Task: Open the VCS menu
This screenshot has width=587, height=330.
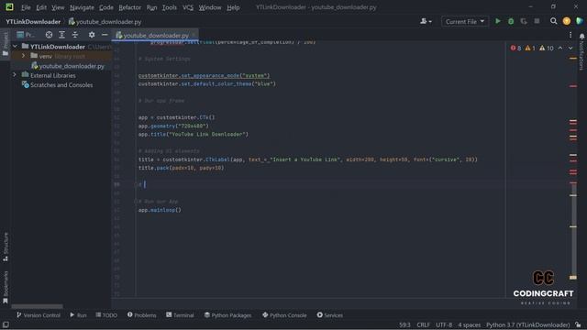Action: [x=187, y=7]
